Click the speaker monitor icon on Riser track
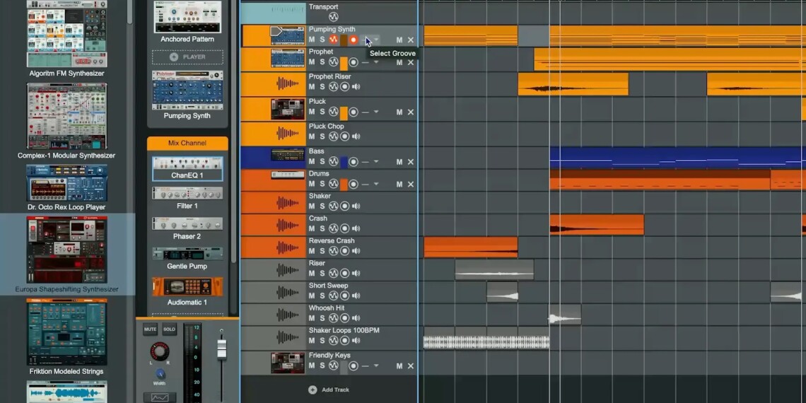This screenshot has height=403, width=806. pos(356,273)
